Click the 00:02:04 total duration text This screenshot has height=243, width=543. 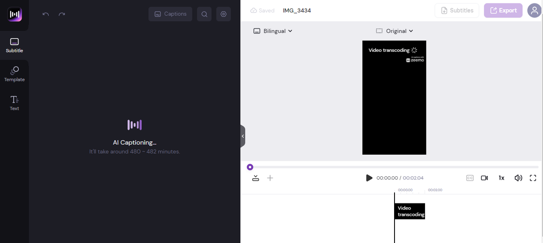coord(413,178)
